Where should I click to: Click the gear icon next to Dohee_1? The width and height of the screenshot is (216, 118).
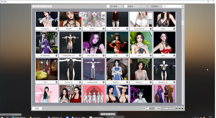151,82
